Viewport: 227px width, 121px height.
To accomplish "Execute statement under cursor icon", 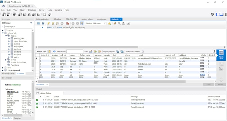I will (x=53, y=23).
